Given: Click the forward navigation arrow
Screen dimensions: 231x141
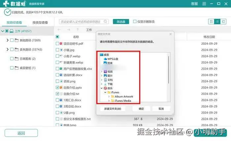Looking at the screenshot, I should click(69, 30).
